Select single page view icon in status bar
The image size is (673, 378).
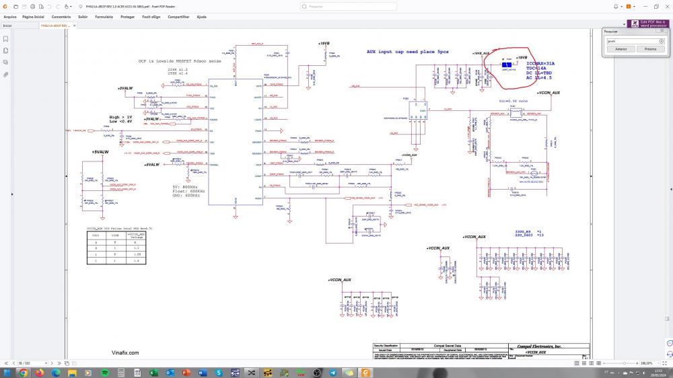(577, 363)
